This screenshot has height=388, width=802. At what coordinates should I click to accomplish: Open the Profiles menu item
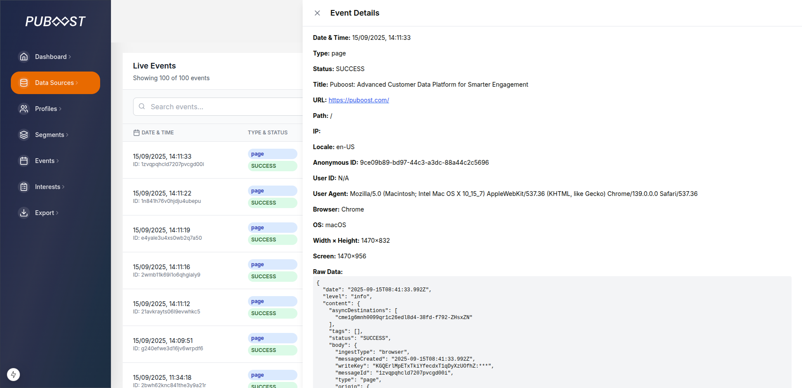tap(46, 109)
